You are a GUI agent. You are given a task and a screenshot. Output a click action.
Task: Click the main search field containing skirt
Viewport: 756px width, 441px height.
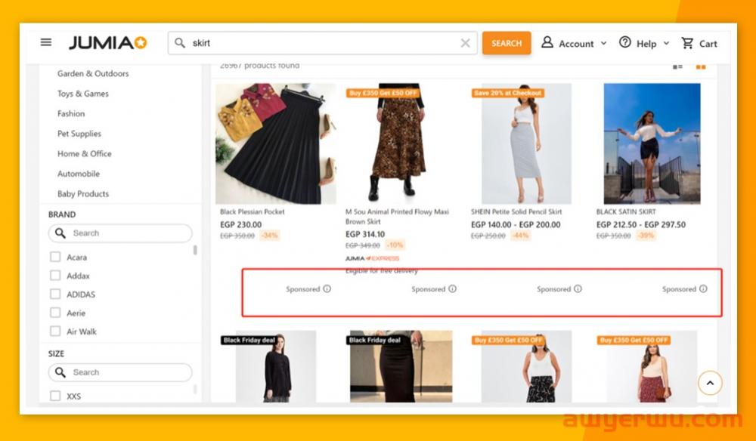pos(323,43)
